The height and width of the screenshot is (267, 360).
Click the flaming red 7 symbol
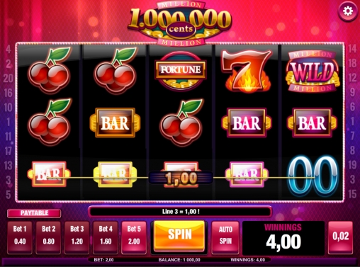pyautogui.click(x=247, y=70)
